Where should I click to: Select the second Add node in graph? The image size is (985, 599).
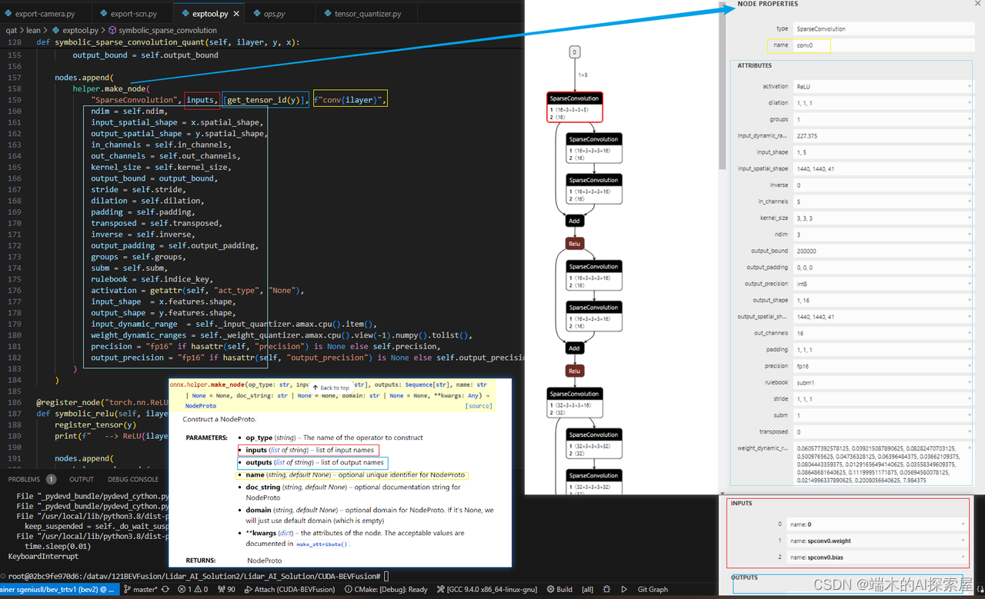pos(574,348)
